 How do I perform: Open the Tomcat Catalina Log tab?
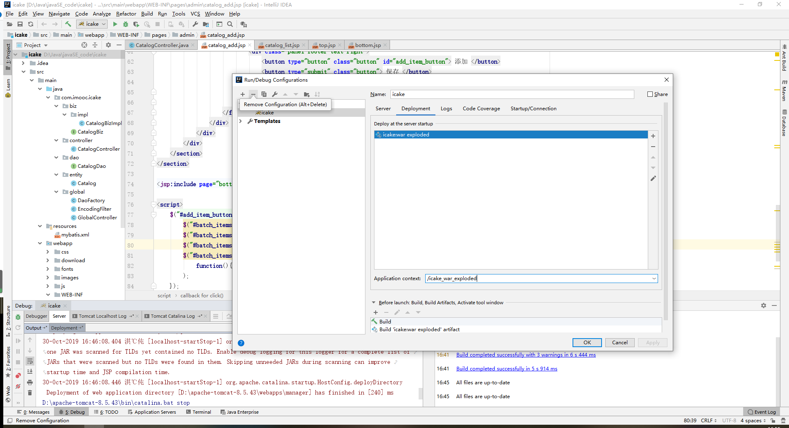point(173,316)
